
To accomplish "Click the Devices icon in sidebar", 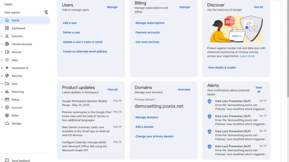I will 7,52.
